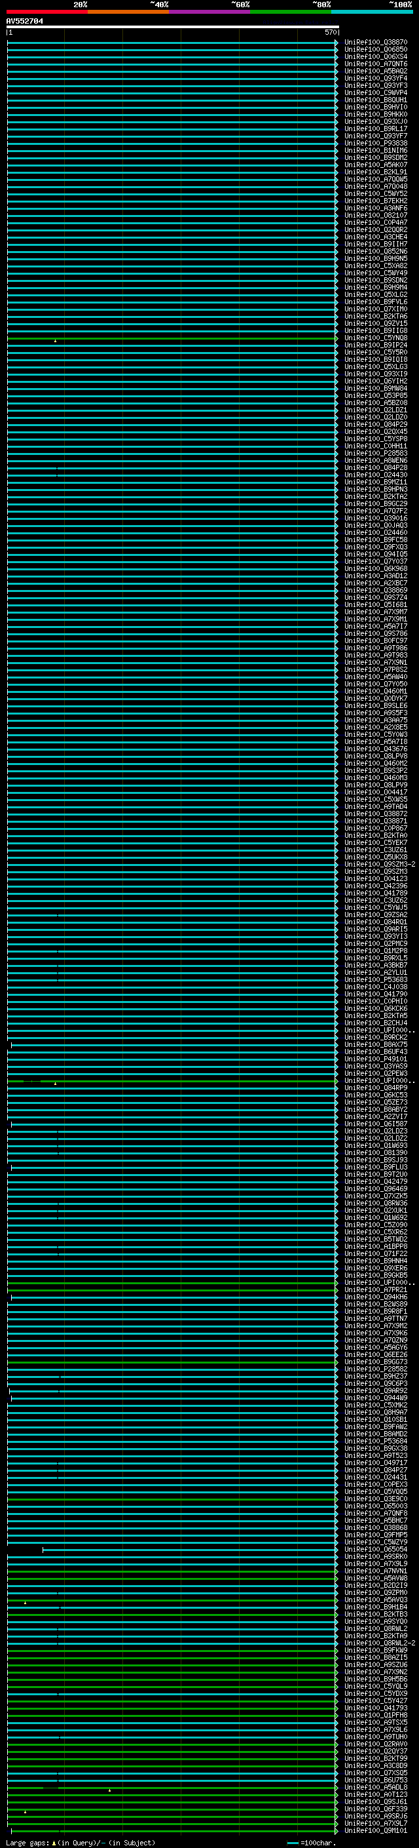Select hit UniRef100_Q42396

pyautogui.click(x=376, y=886)
